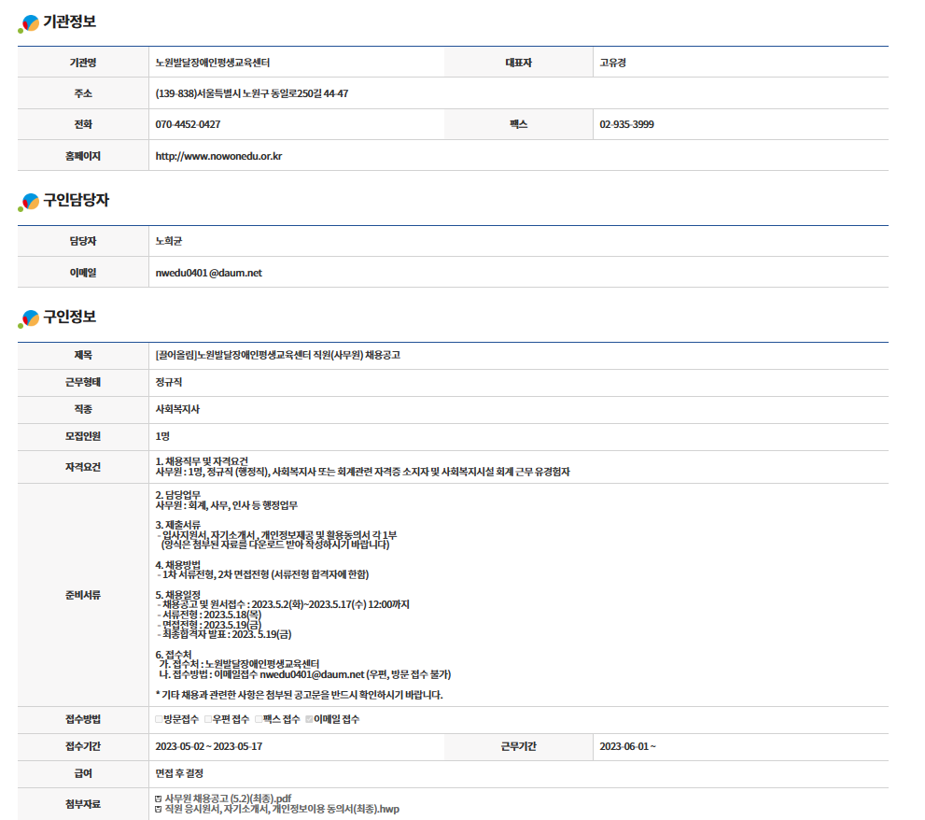Click the 첨부자료 row label
The image size is (925, 820).
83,804
